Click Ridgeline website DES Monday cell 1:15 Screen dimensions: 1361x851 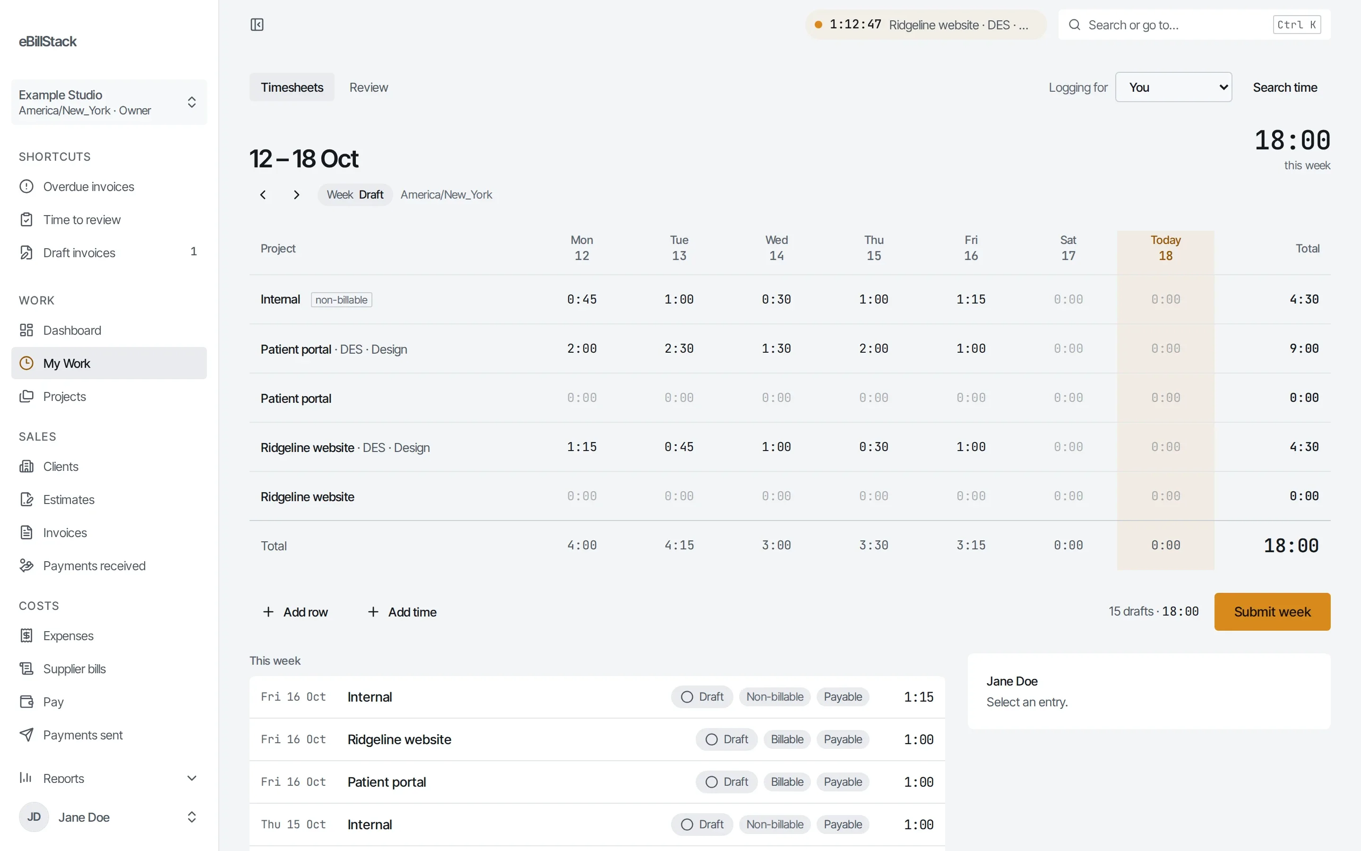(582, 447)
